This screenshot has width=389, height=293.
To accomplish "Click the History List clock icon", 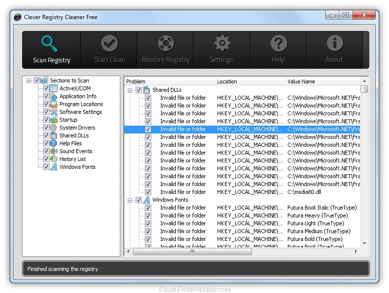I will coord(54,159).
